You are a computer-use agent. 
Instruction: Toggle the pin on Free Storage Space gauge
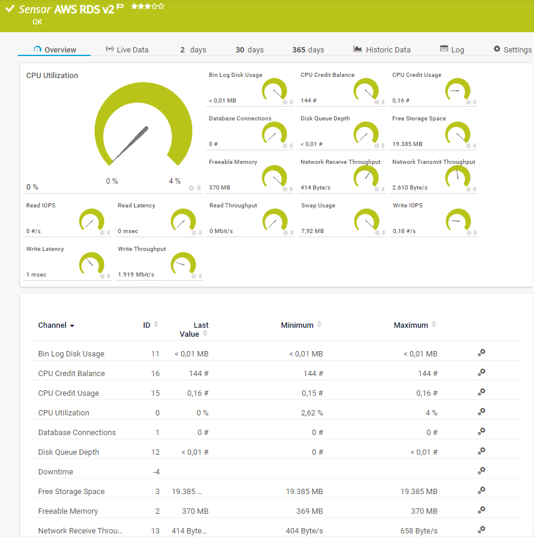474,146
